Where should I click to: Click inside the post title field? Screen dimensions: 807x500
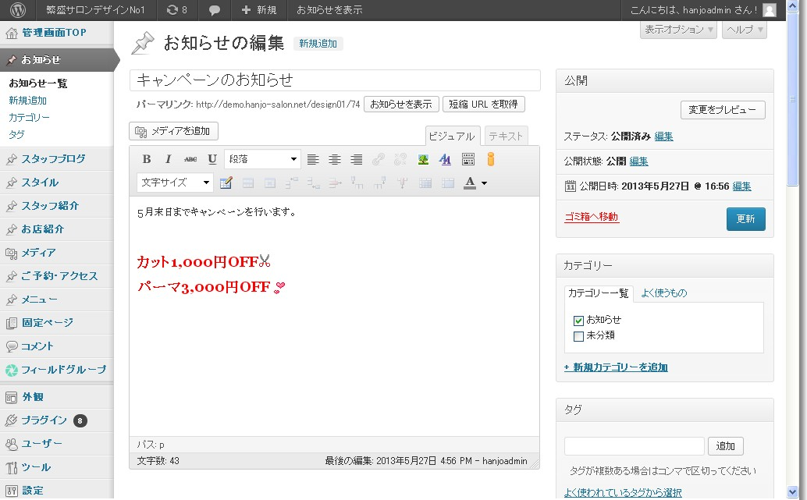click(x=336, y=80)
